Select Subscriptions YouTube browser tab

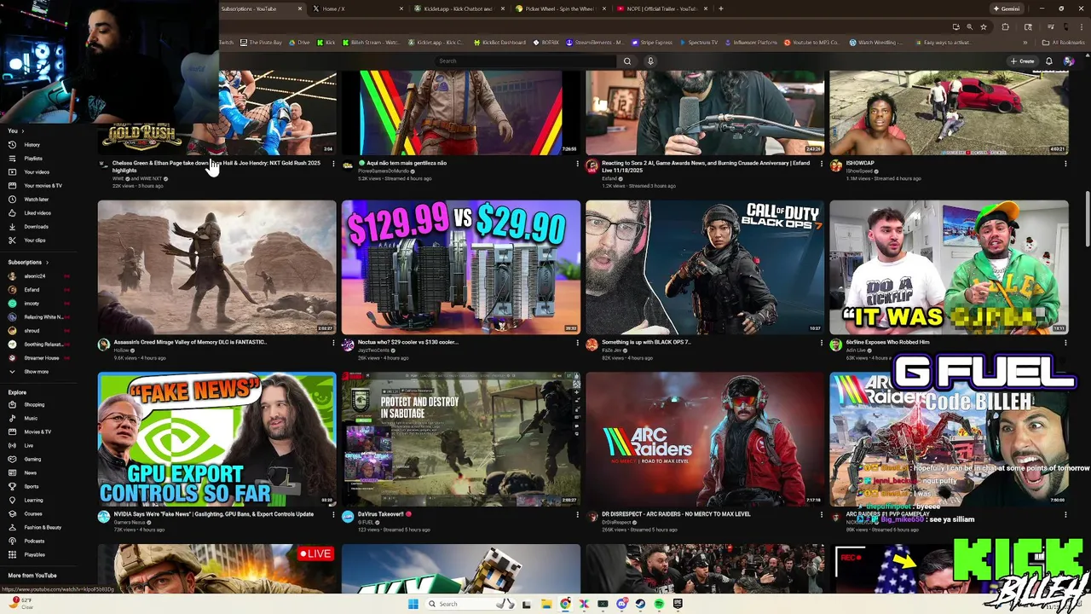[x=260, y=9]
